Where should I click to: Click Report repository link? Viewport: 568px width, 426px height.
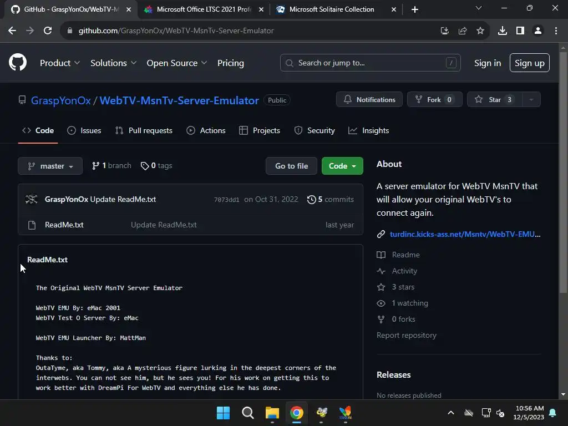pyautogui.click(x=407, y=335)
